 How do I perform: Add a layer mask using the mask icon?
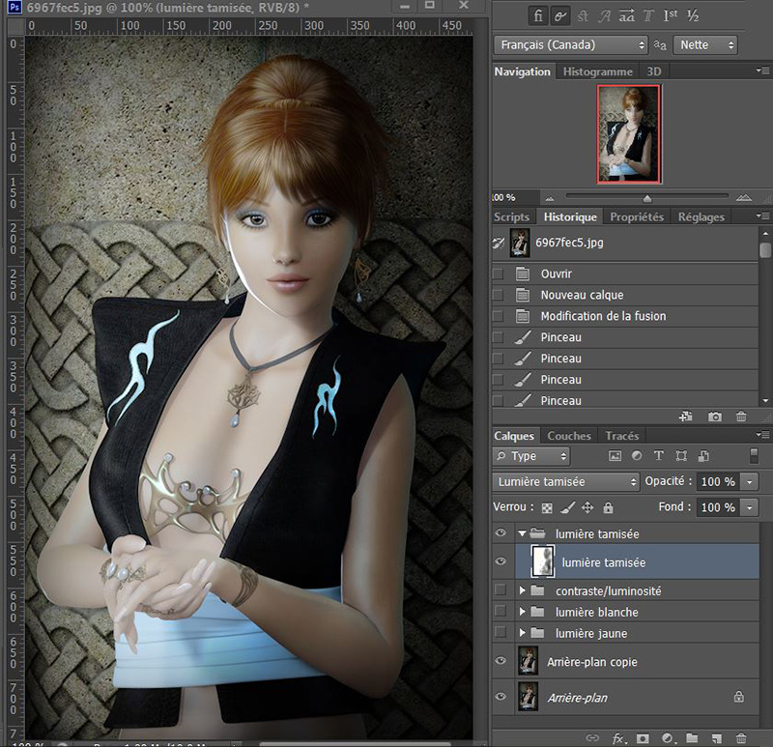(x=642, y=738)
